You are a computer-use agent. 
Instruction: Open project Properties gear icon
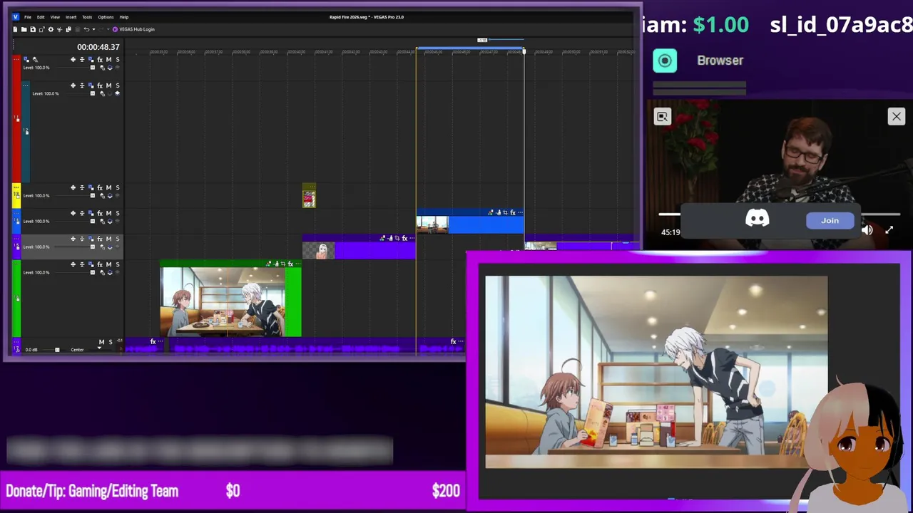[x=51, y=29]
